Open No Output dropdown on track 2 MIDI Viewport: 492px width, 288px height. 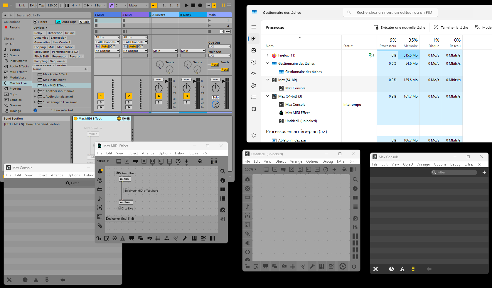(135, 51)
